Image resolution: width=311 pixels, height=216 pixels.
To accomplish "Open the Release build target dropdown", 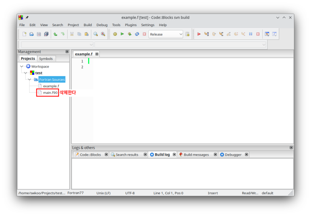I will 166,34.
